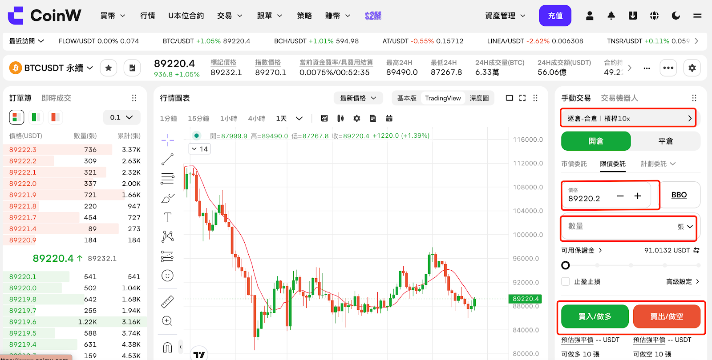Show only sell orders in order book
The width and height of the screenshot is (712, 360).
(55, 117)
